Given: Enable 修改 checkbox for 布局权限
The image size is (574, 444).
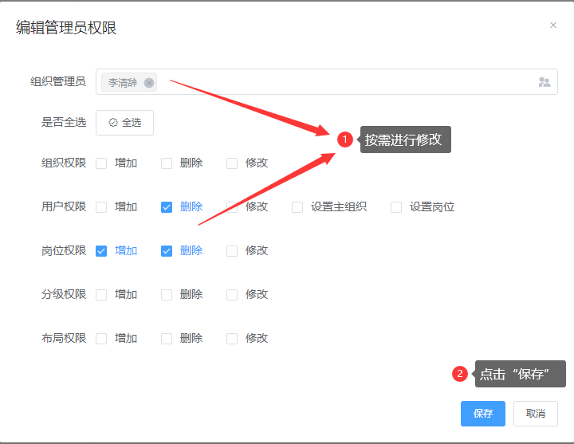Looking at the screenshot, I should point(232,339).
